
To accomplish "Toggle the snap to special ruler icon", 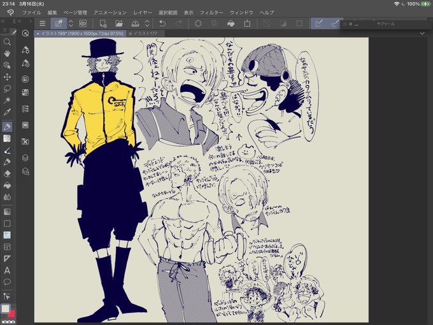I will (x=334, y=24).
